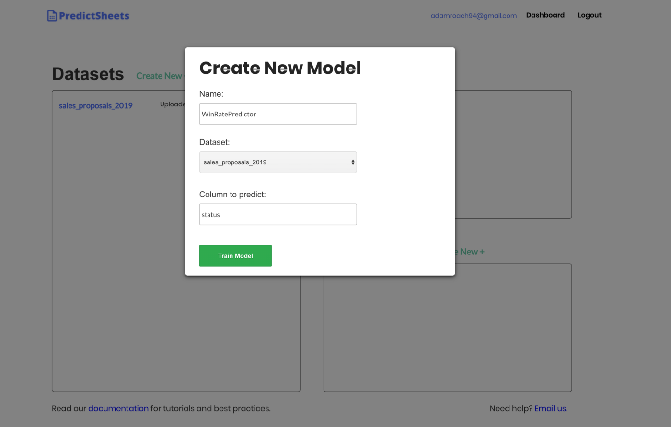This screenshot has width=671, height=427.
Task: Click the 'Name:' label
Action: click(211, 94)
